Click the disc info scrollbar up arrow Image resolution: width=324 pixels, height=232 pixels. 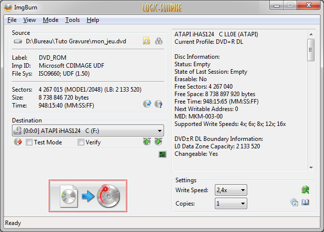[311, 34]
